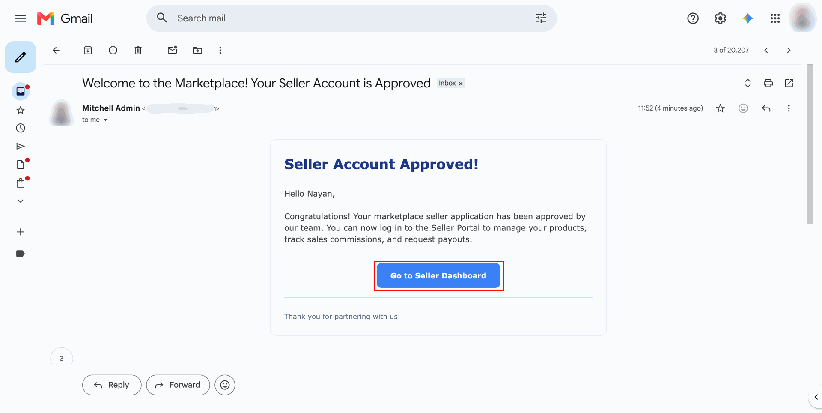
Task: Mark the email as unread
Action: click(173, 50)
